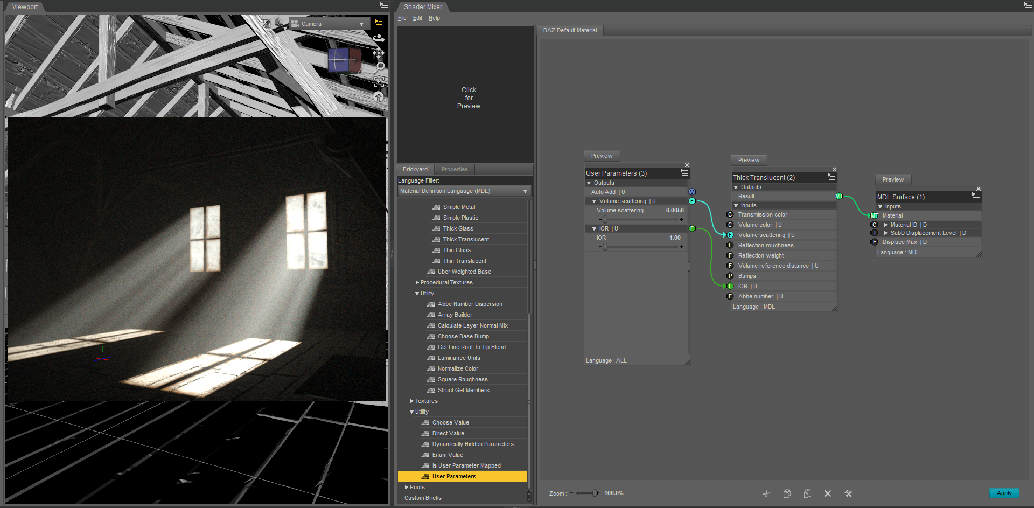The image size is (1034, 508).
Task: Click the IOR value field showing 1.00
Action: 675,238
